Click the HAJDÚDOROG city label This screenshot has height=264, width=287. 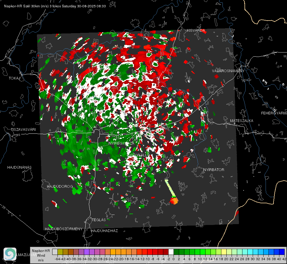coord(60,187)
